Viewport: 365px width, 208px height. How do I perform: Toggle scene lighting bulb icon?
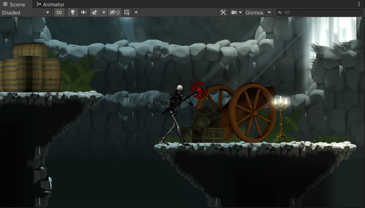[x=73, y=13]
